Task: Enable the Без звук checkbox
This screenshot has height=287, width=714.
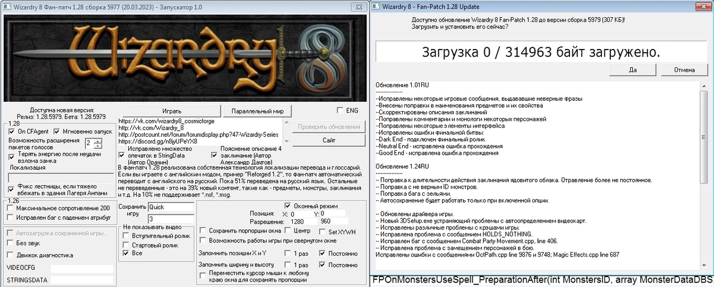Action: point(11,243)
